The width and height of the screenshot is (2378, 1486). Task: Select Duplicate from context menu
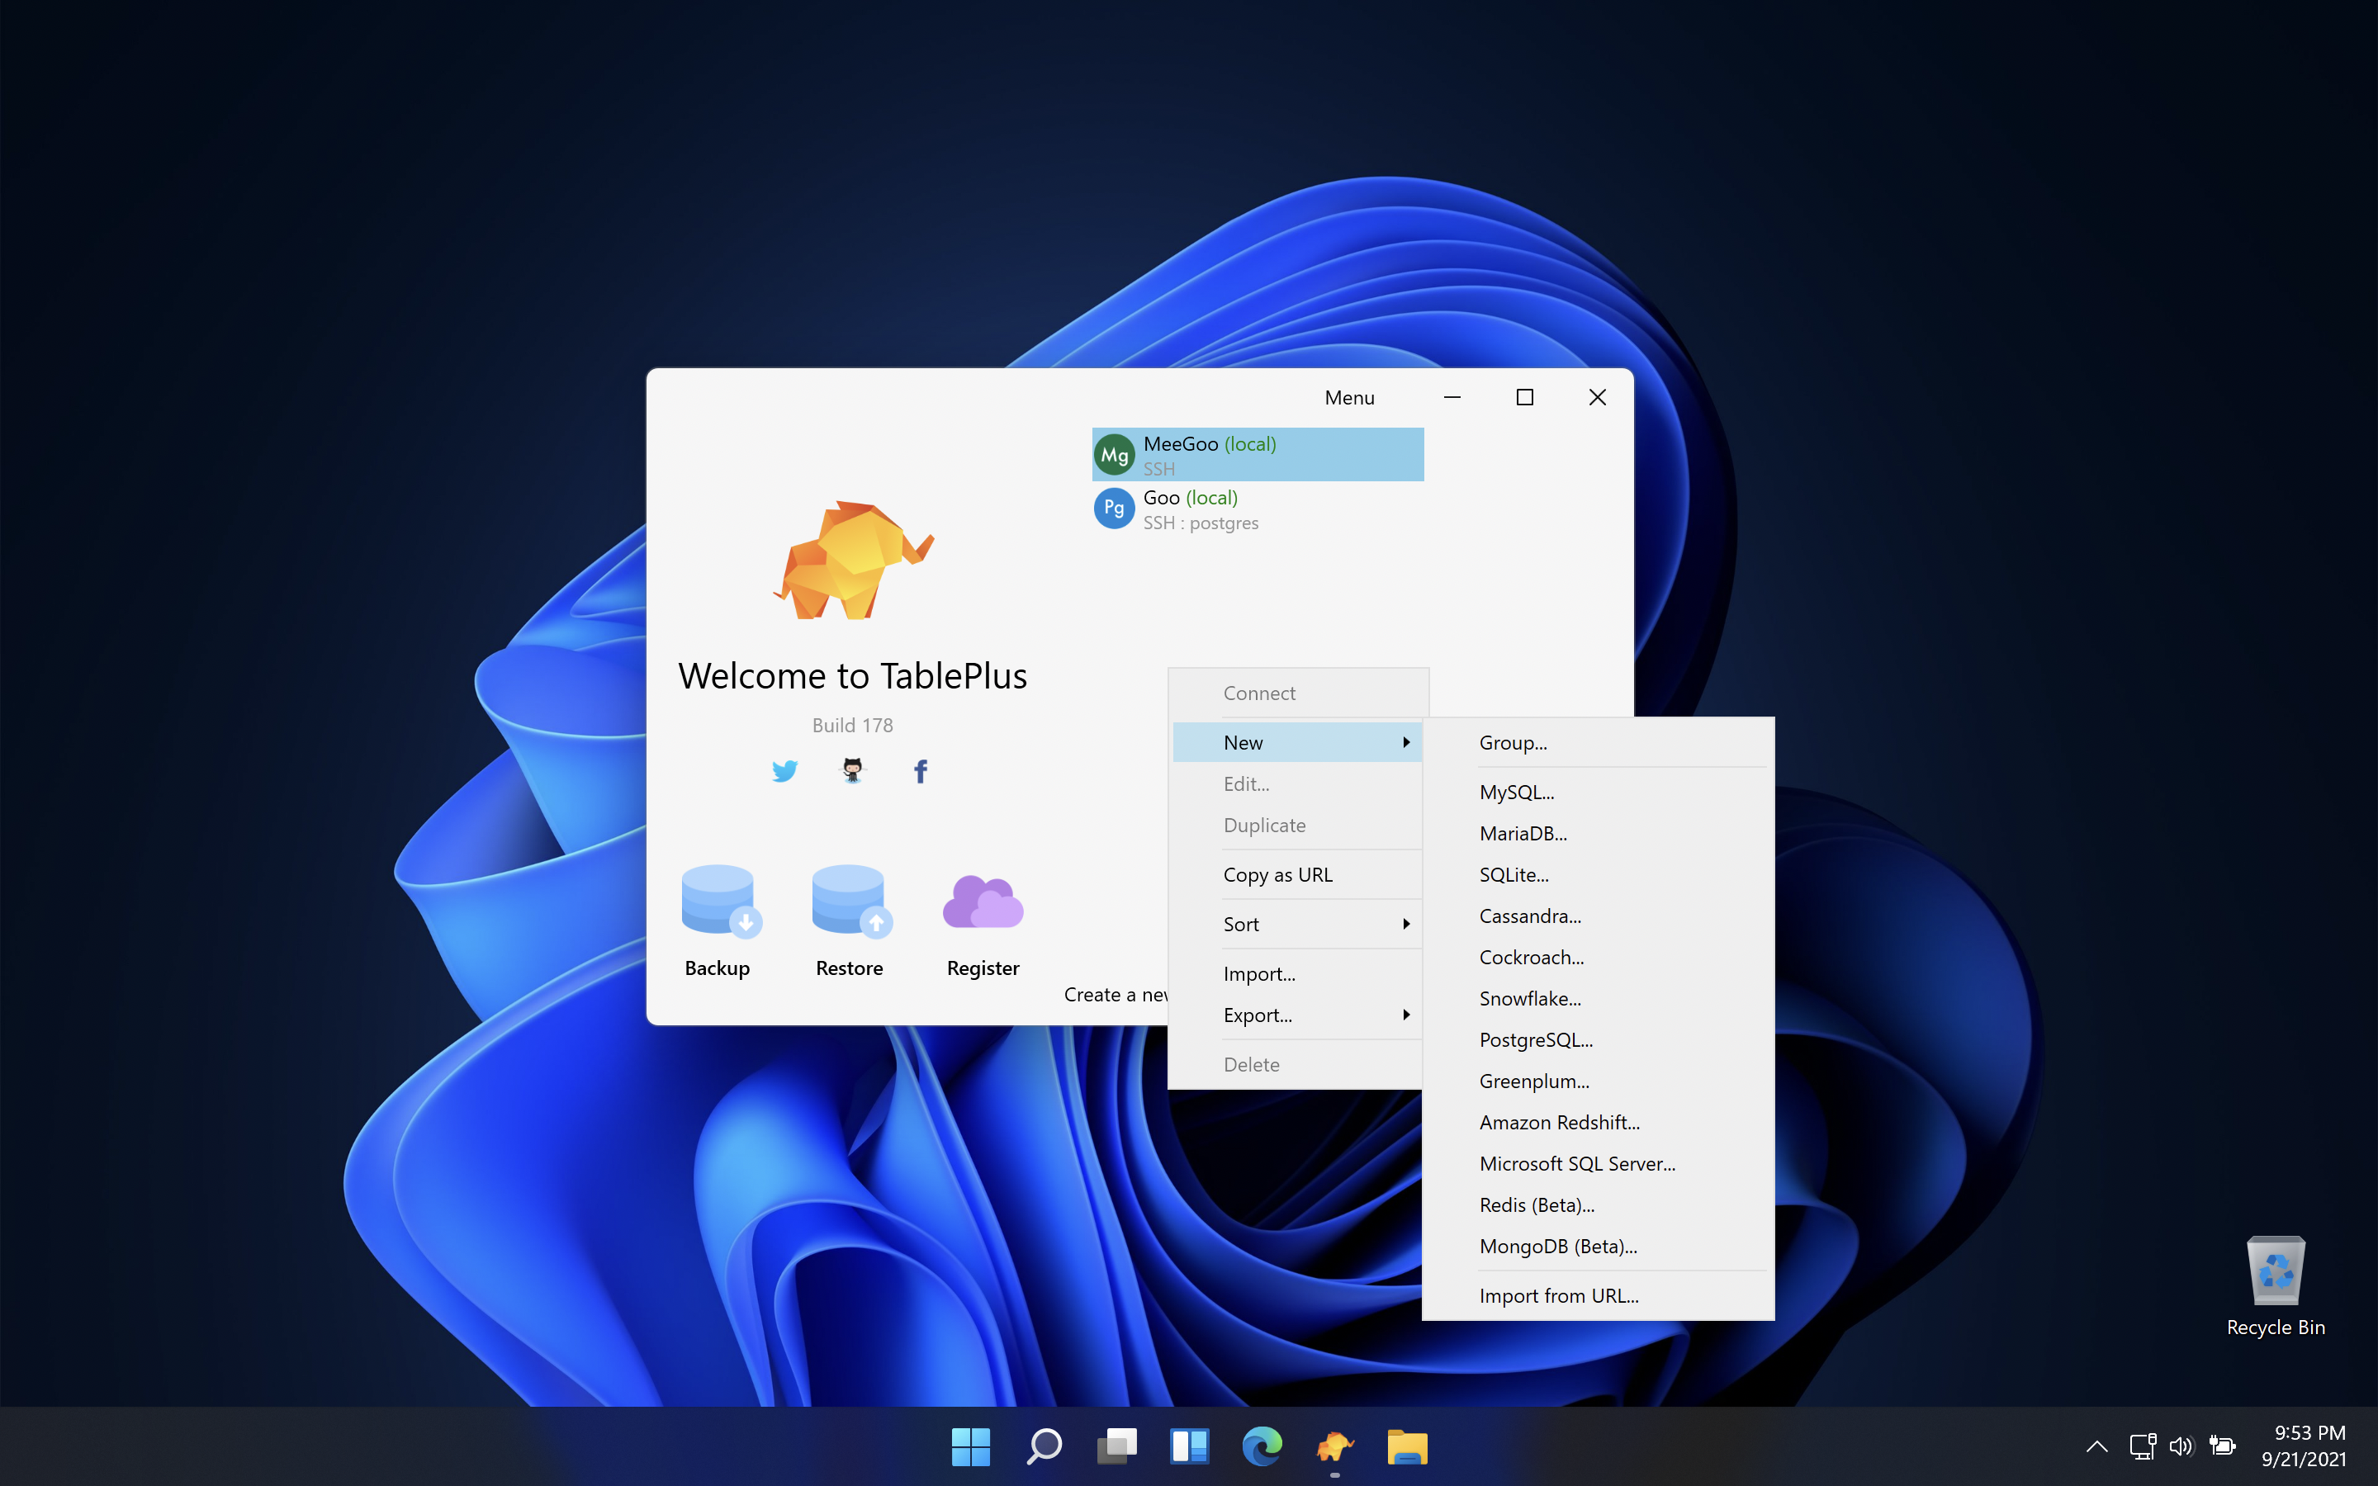(x=1297, y=825)
